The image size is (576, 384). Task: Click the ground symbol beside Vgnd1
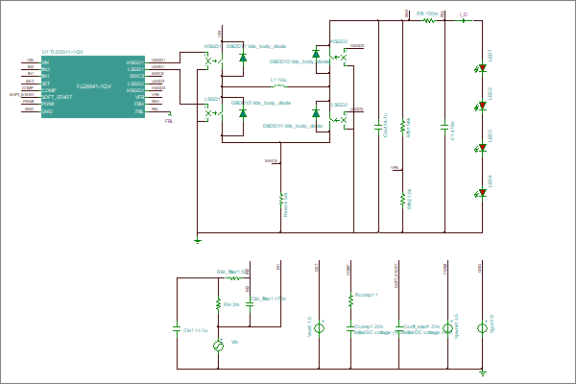(x=483, y=373)
